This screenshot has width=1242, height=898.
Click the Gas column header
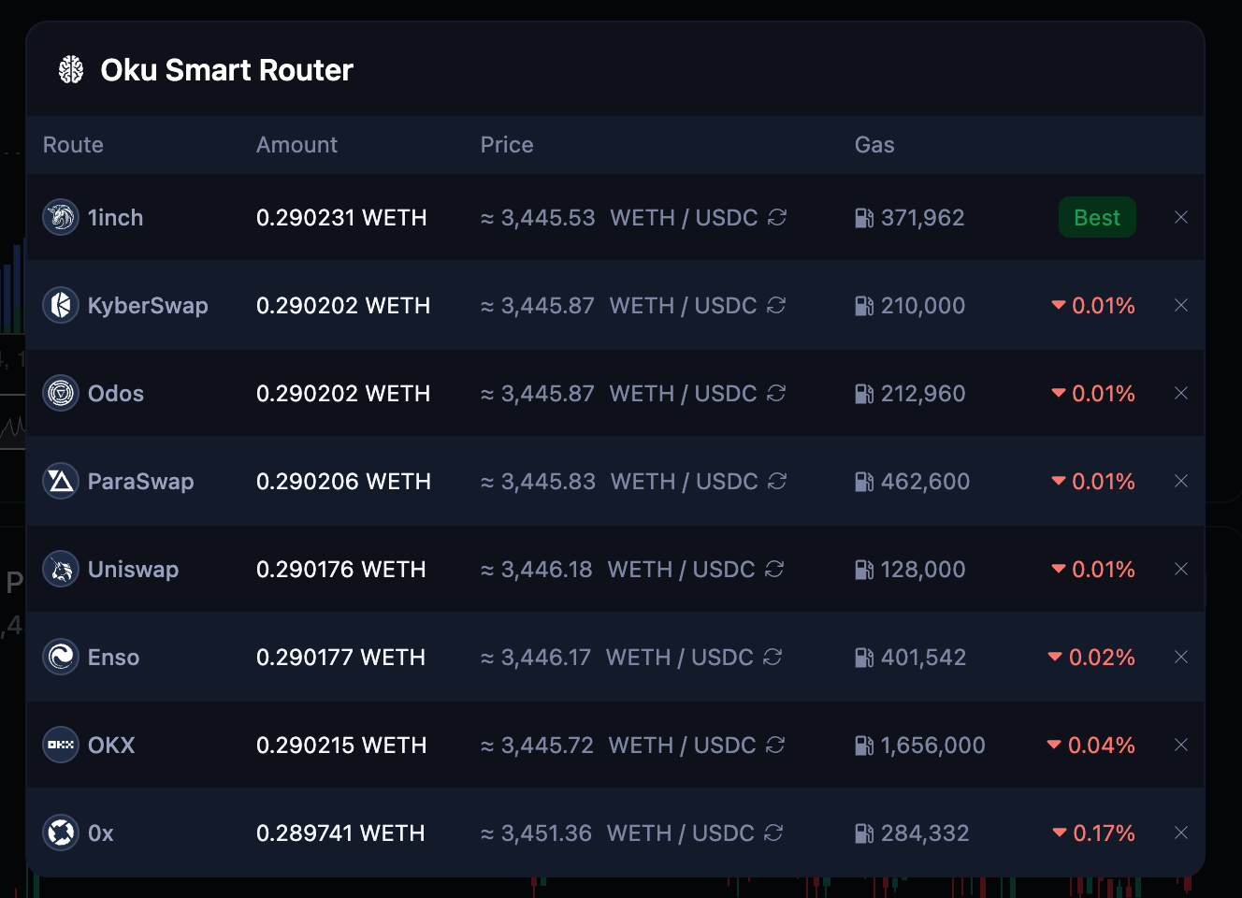pos(874,144)
